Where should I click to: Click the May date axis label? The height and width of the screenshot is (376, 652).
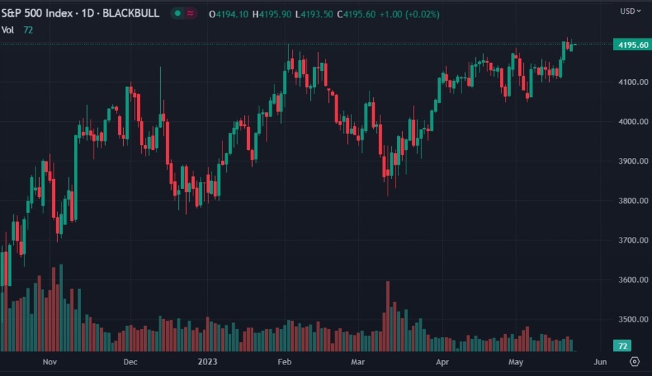tap(516, 362)
